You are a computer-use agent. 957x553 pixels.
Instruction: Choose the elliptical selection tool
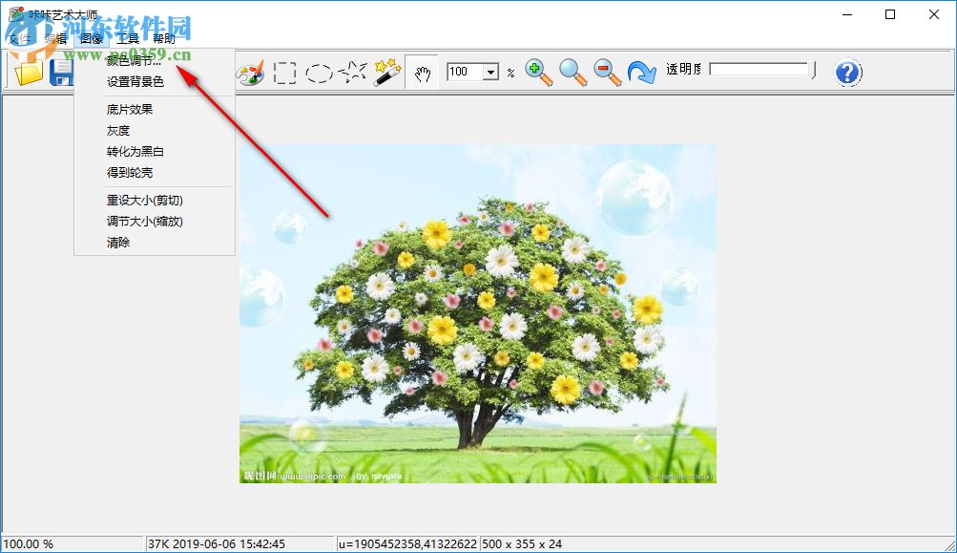coord(319,74)
